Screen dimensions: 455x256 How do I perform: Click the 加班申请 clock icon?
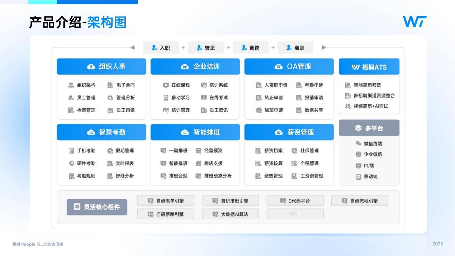259,110
